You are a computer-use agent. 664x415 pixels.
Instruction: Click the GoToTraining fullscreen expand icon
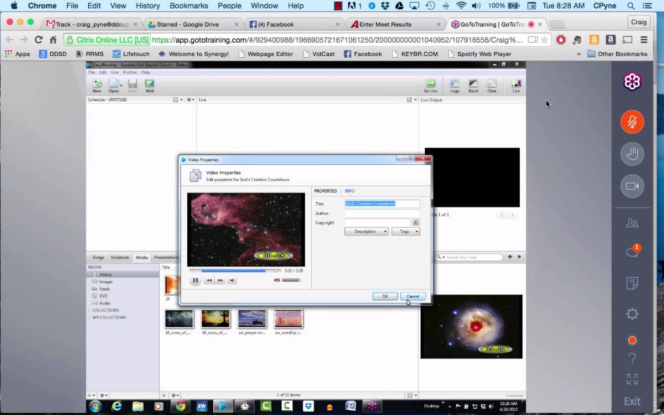pos(632,379)
